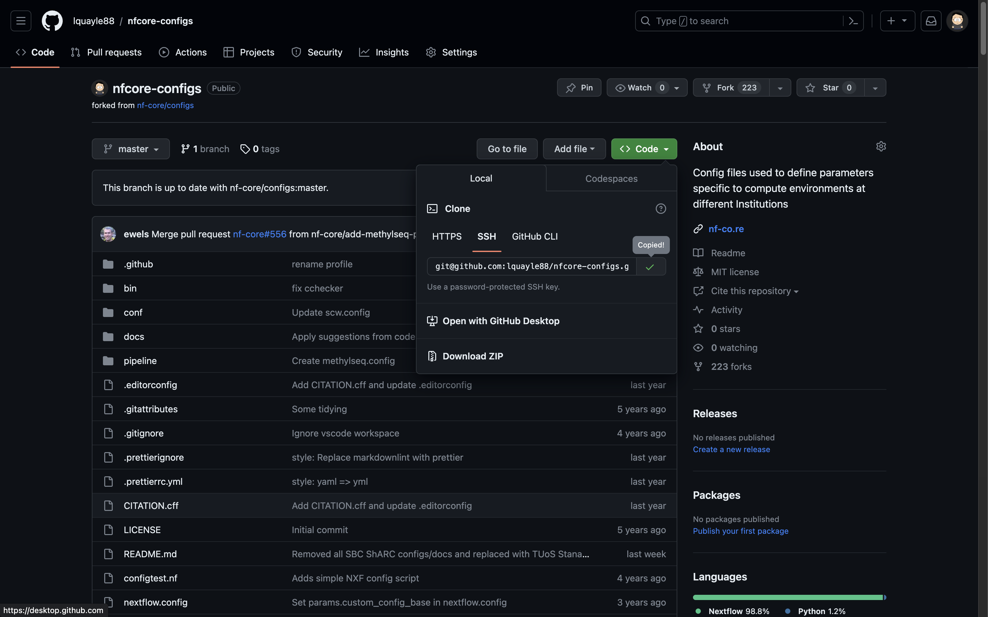988x617 pixels.
Task: Click Download ZIP
Action: coord(546,356)
